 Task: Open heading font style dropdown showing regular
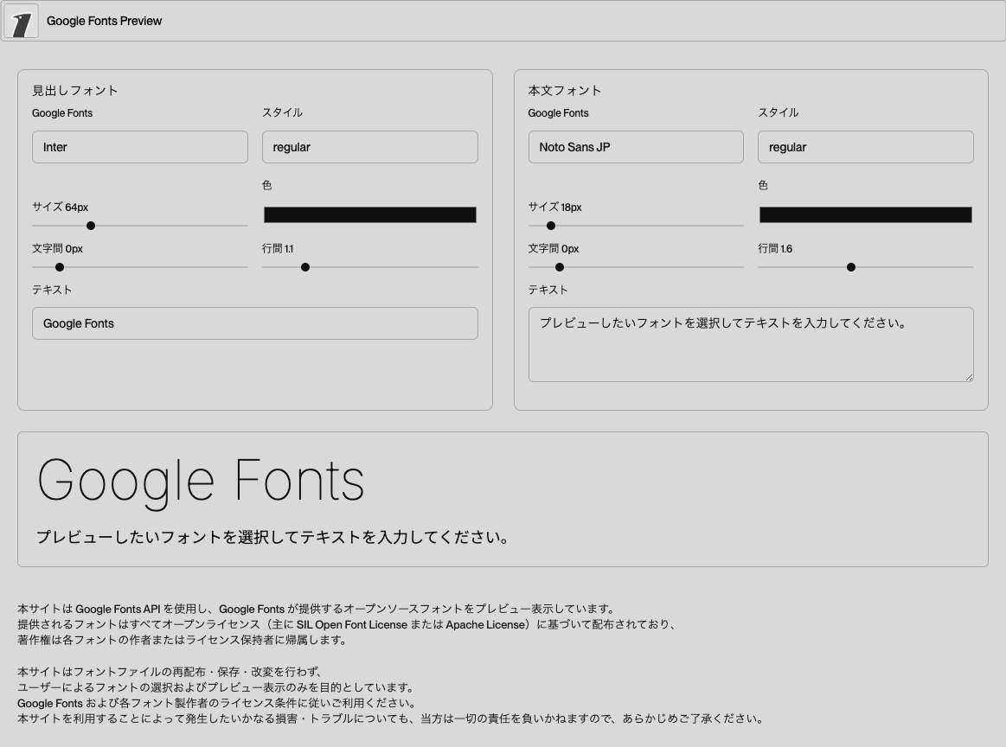pos(369,147)
